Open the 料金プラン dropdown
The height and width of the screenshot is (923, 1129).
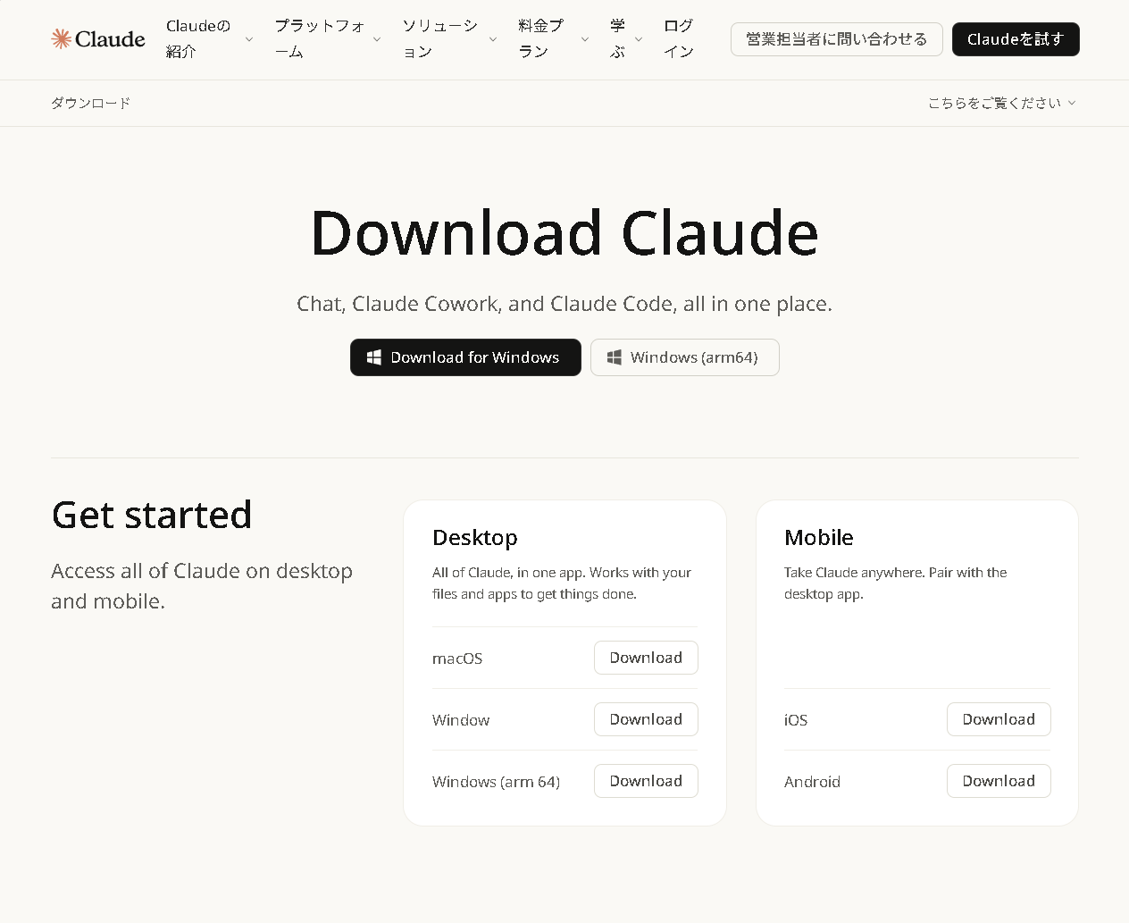545,38
